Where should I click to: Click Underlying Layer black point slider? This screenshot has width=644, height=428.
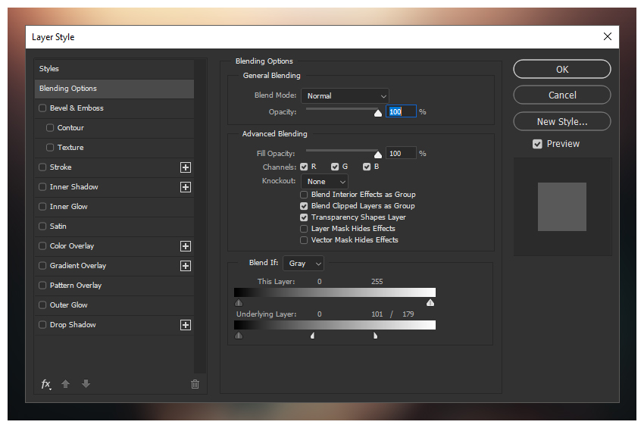tap(239, 336)
